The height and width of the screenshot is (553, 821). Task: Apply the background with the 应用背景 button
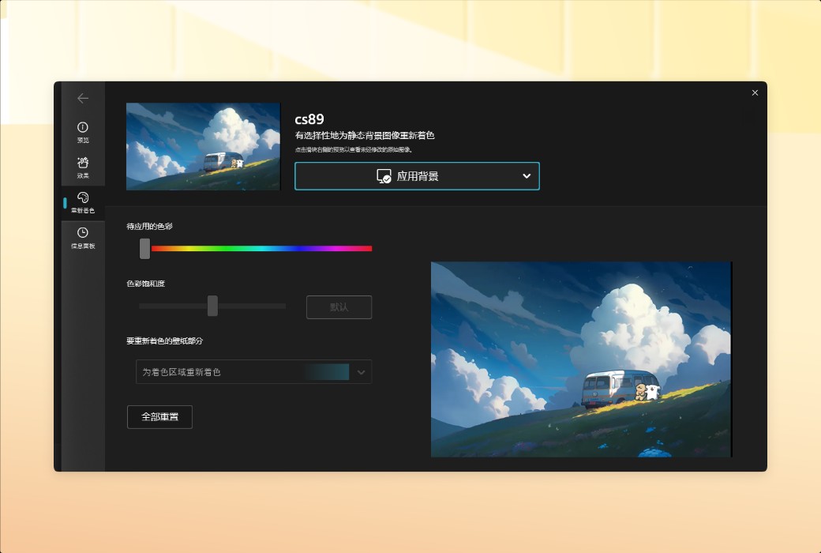tap(417, 175)
